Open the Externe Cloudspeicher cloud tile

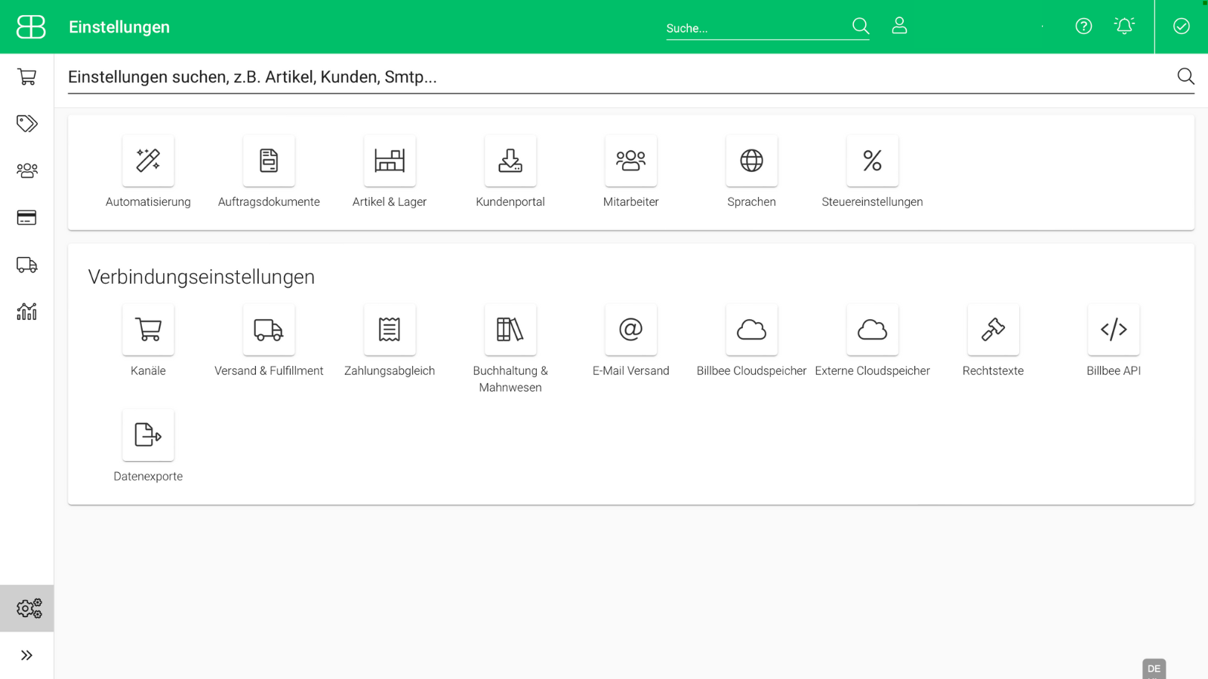[x=873, y=330]
